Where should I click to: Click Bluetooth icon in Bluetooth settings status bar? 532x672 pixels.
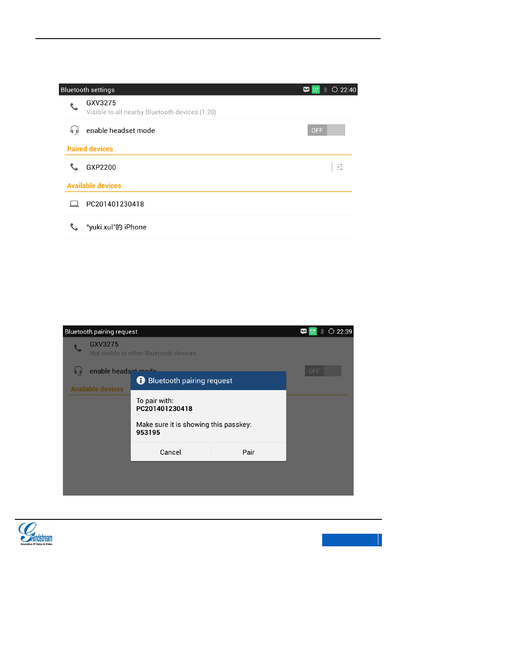coord(325,90)
